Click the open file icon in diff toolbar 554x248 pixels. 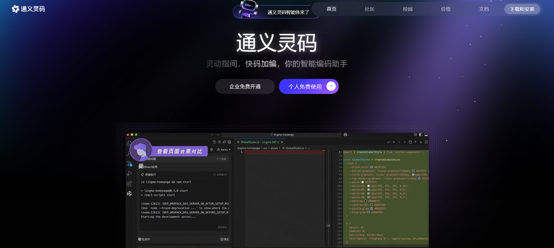click(x=410, y=142)
